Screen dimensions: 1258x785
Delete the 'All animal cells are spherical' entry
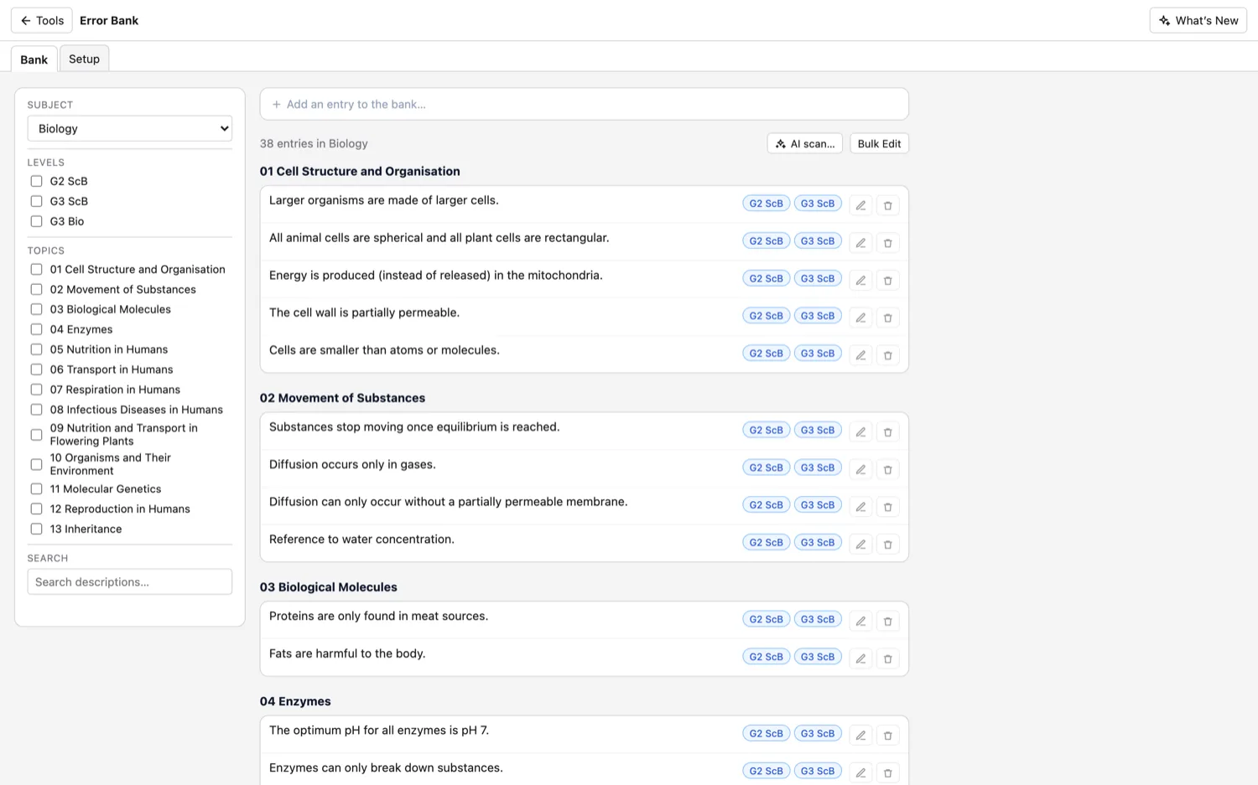pyautogui.click(x=887, y=243)
